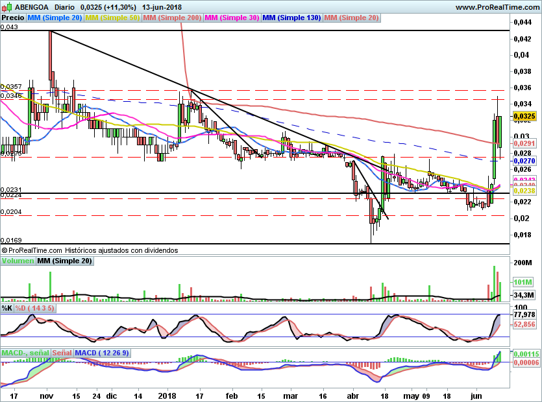This screenshot has width=542, height=402.
Task: Click the 0,0231 support level label
Action: (11, 189)
